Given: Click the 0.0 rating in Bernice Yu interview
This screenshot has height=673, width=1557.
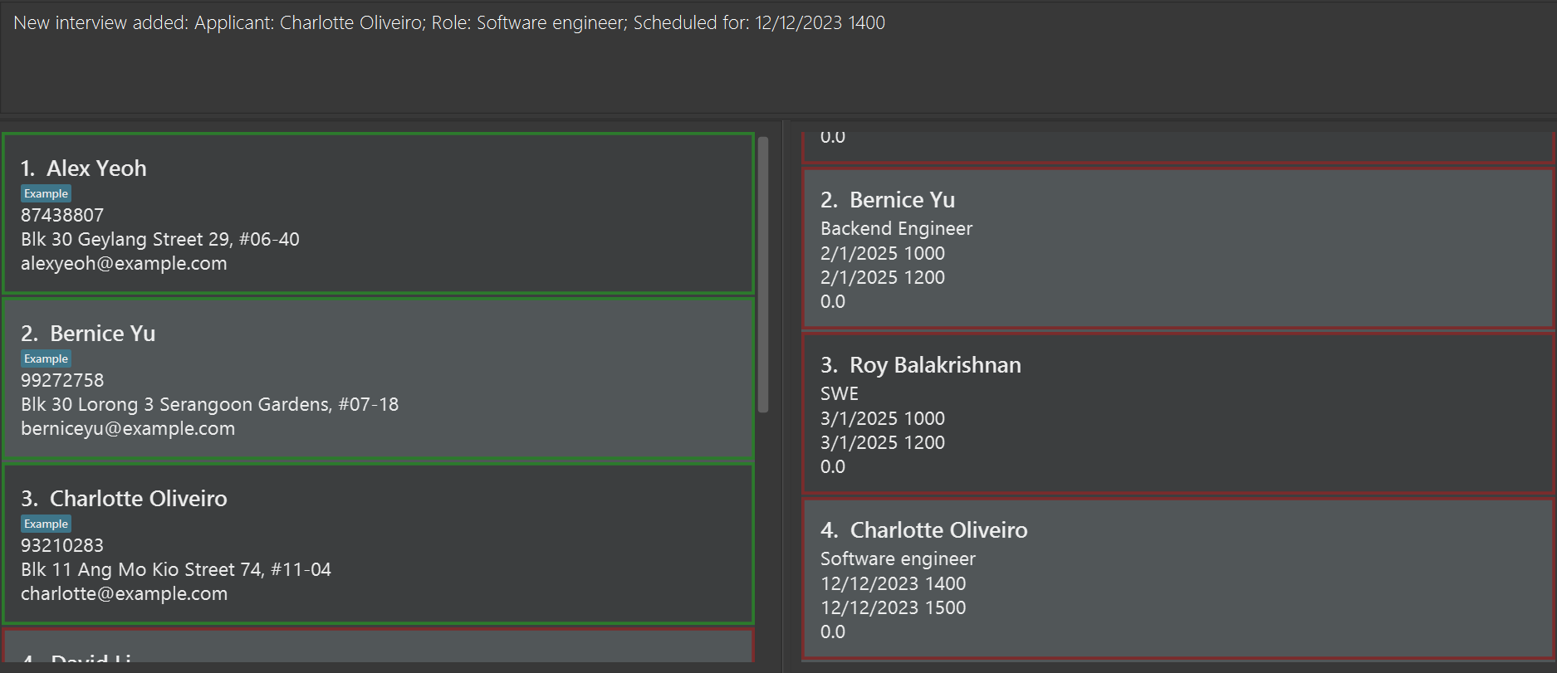Looking at the screenshot, I should click(x=833, y=301).
